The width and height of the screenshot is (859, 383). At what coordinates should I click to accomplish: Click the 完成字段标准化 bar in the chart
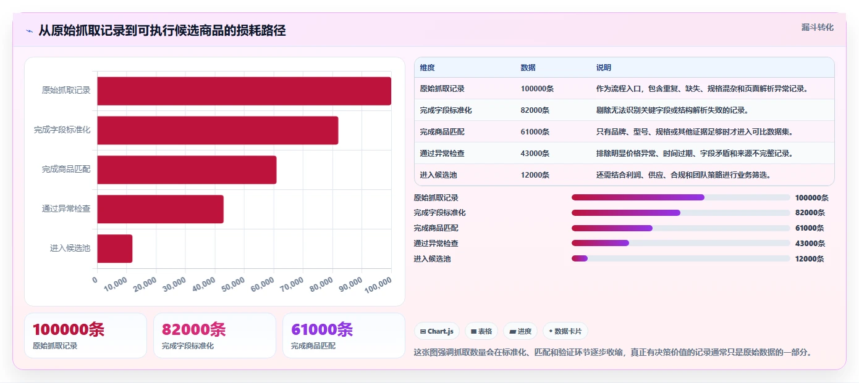click(x=218, y=130)
